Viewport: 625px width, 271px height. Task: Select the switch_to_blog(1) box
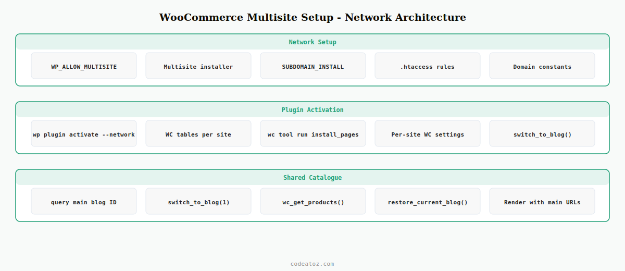pos(198,202)
